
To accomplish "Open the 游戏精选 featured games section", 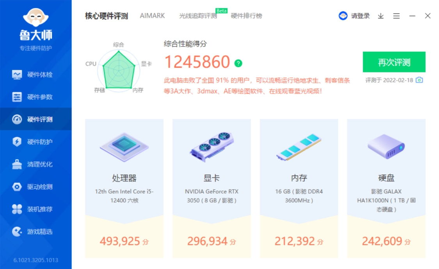I will (33, 232).
